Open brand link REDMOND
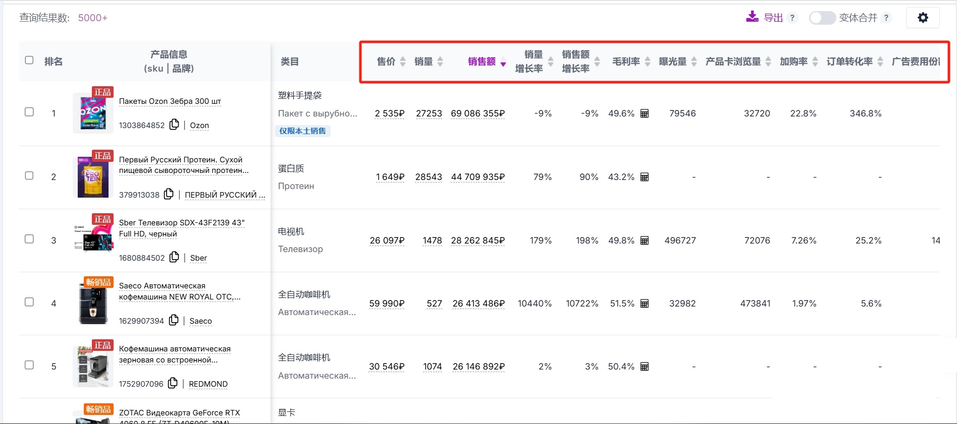The image size is (957, 424). [208, 384]
